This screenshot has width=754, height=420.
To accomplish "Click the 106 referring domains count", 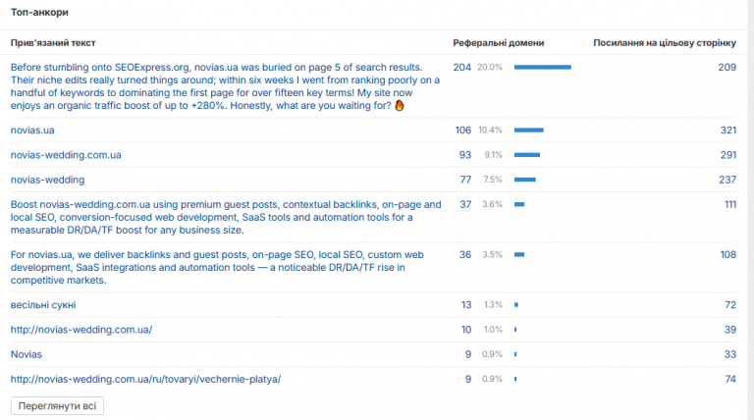I will pyautogui.click(x=463, y=131).
